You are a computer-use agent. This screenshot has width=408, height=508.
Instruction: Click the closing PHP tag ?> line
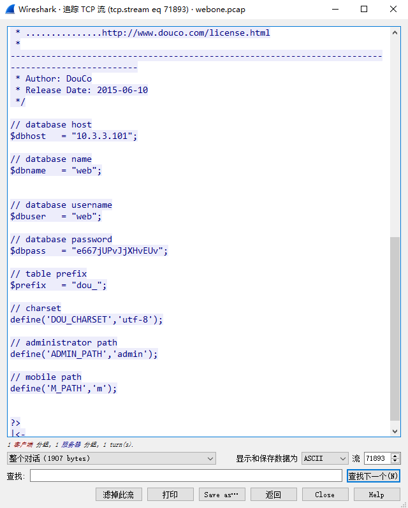[15, 423]
